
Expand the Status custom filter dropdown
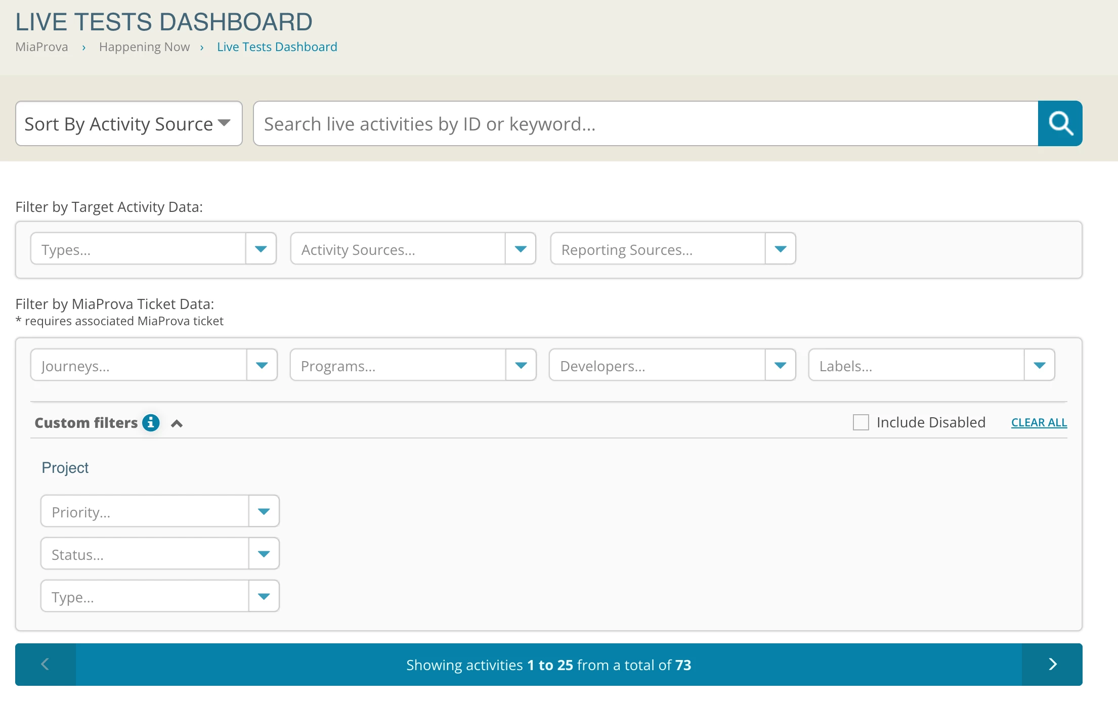click(264, 554)
